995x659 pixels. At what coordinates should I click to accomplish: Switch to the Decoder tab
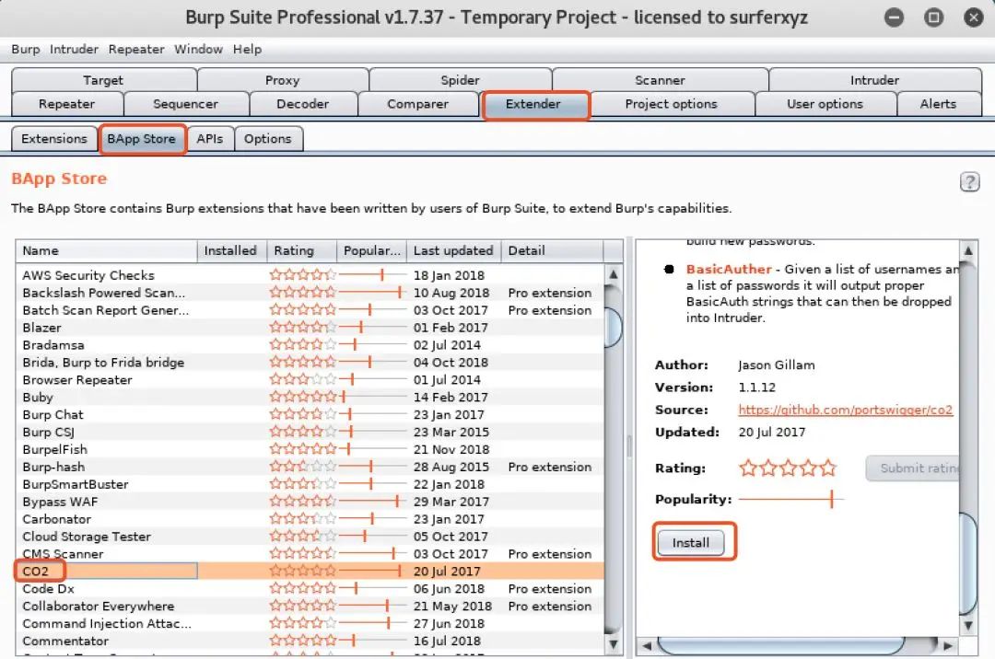point(303,104)
